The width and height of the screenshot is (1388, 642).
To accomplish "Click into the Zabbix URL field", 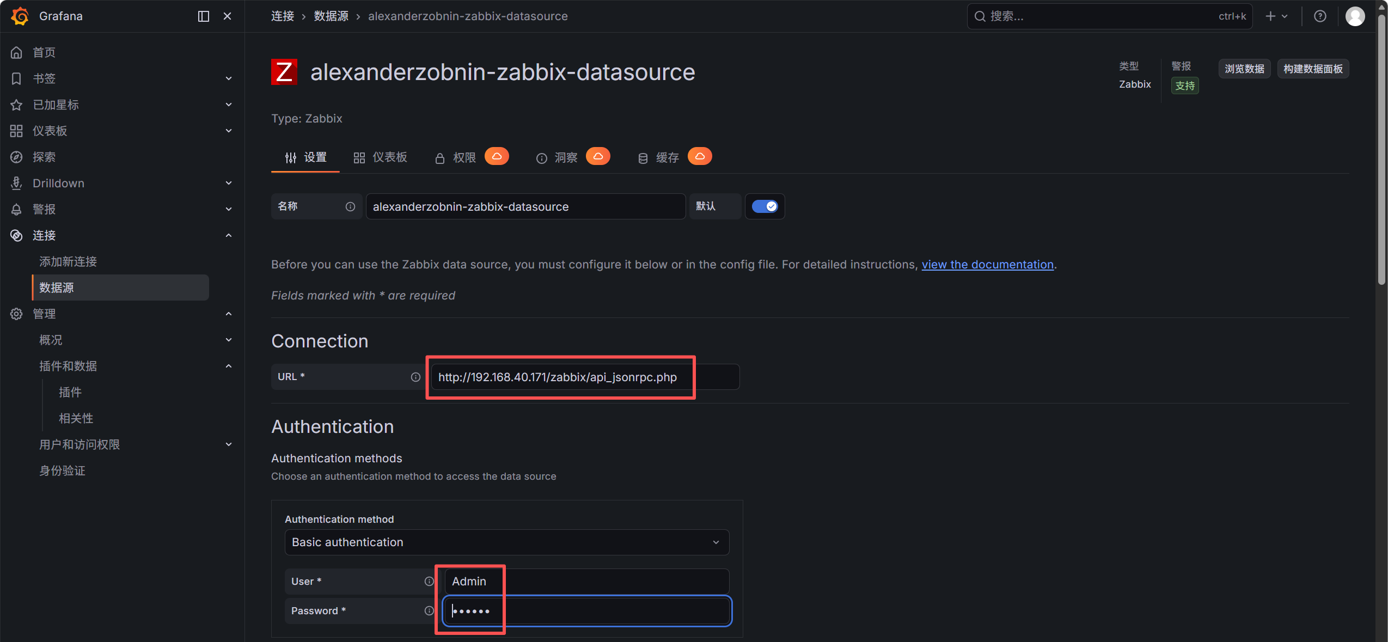I will tap(585, 377).
